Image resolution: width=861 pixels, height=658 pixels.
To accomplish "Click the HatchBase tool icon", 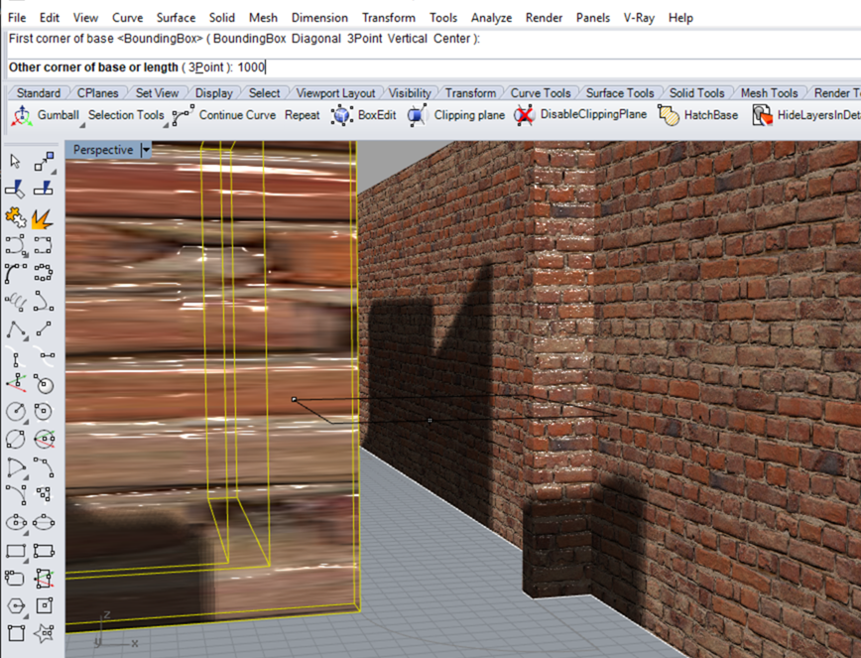I will (x=669, y=115).
